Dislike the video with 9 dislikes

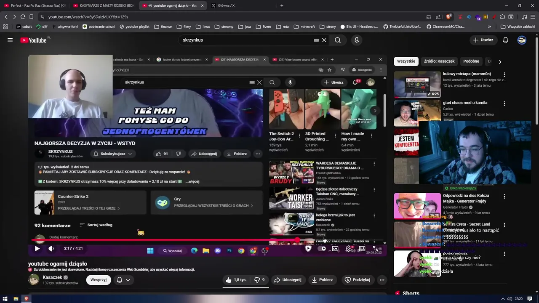(x=260, y=280)
